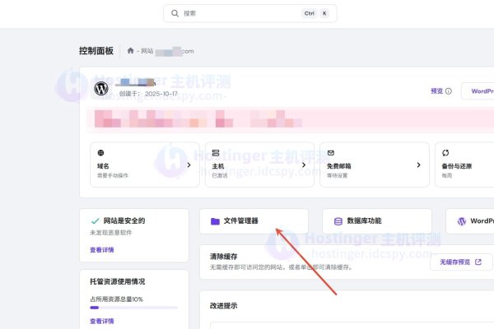This screenshot has height=329, width=494.
Task: Click the 无缓存预览 button
Action: [x=461, y=262]
